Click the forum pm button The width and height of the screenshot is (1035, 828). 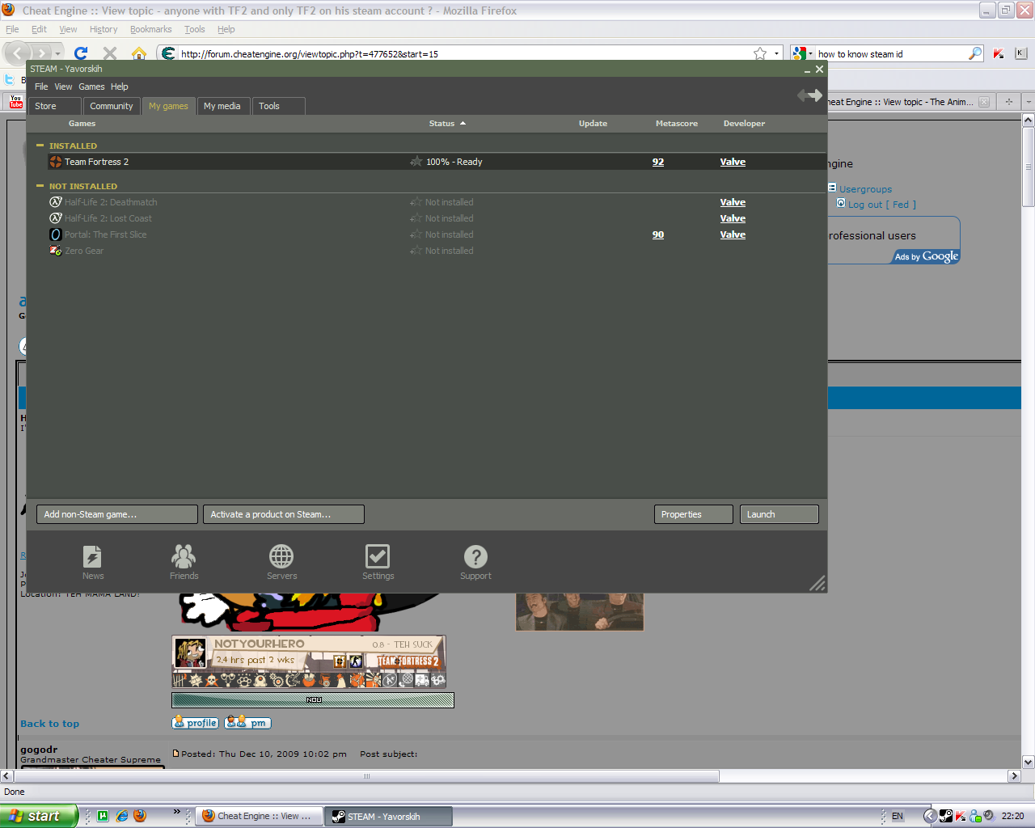coord(247,723)
